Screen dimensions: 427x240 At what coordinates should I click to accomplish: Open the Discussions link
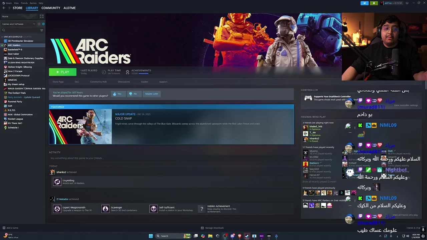124,82
